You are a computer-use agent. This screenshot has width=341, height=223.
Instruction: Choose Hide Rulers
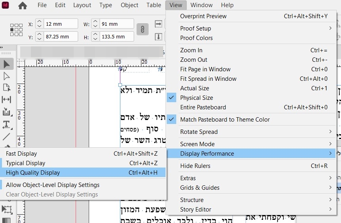point(251,166)
